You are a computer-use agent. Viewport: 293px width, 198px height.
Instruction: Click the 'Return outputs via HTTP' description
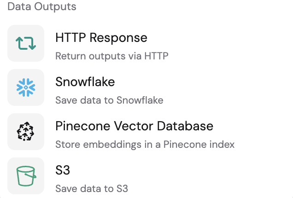pyautogui.click(x=112, y=56)
